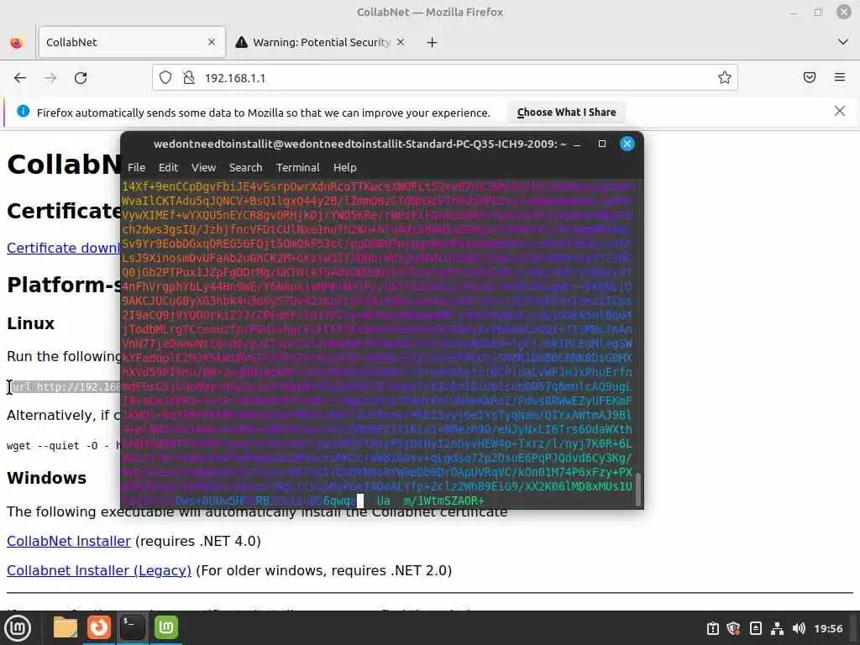
Task: Click the green Mint app taskbar icon
Action: click(166, 627)
